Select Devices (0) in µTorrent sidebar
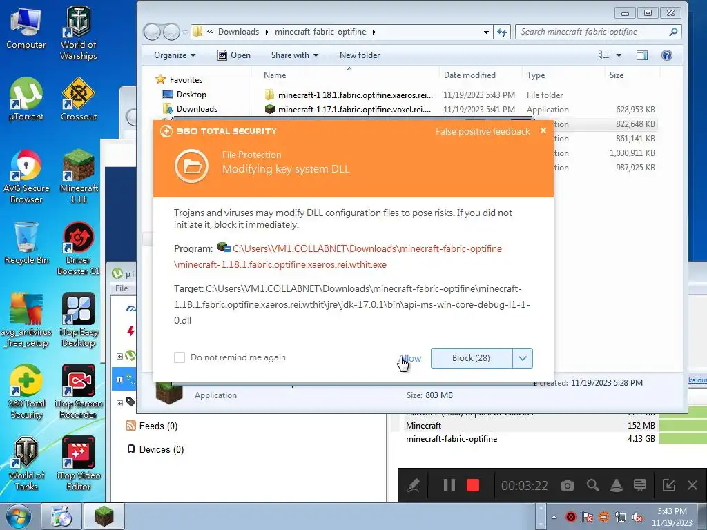Screen dimensions: 707x530 [x=155, y=449]
